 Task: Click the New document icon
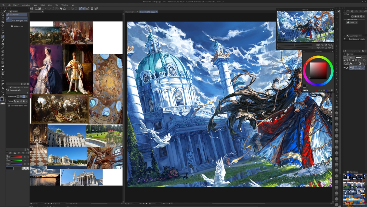tap(36, 8)
